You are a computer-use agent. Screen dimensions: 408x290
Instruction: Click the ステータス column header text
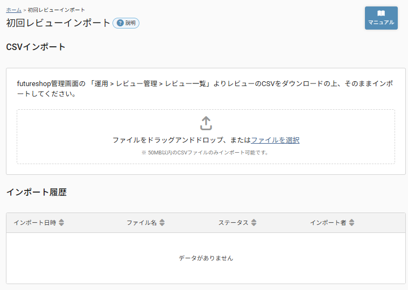(x=233, y=223)
